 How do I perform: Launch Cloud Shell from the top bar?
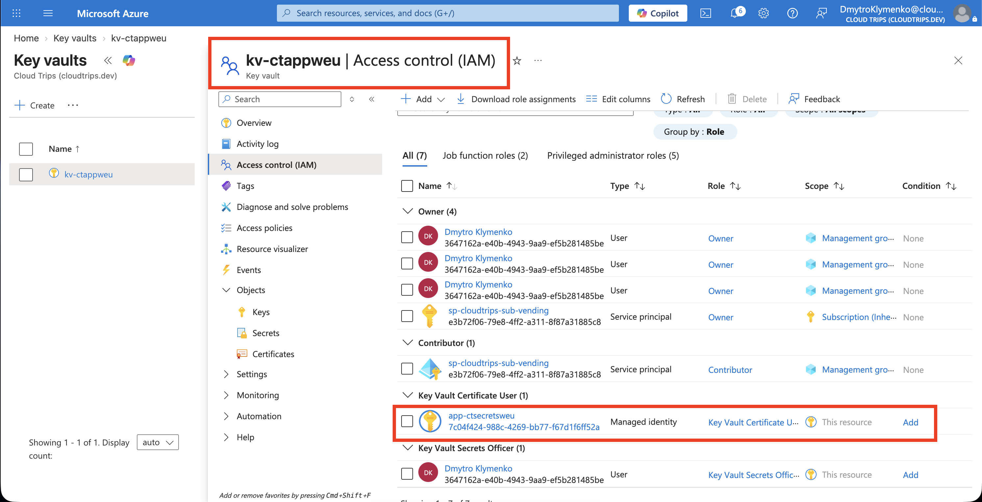click(x=706, y=13)
